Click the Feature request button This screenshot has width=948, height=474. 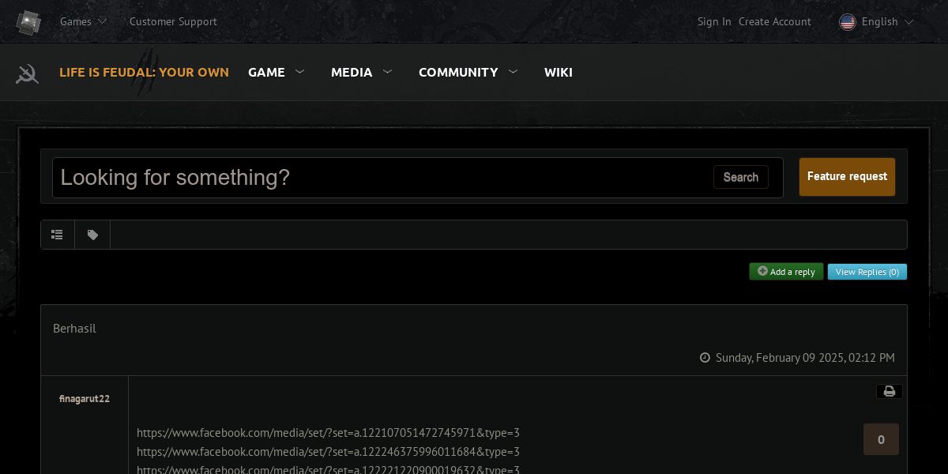(847, 176)
